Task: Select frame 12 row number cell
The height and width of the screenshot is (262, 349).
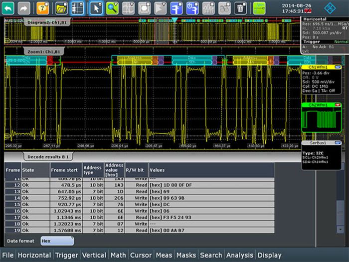Action: pos(13,185)
